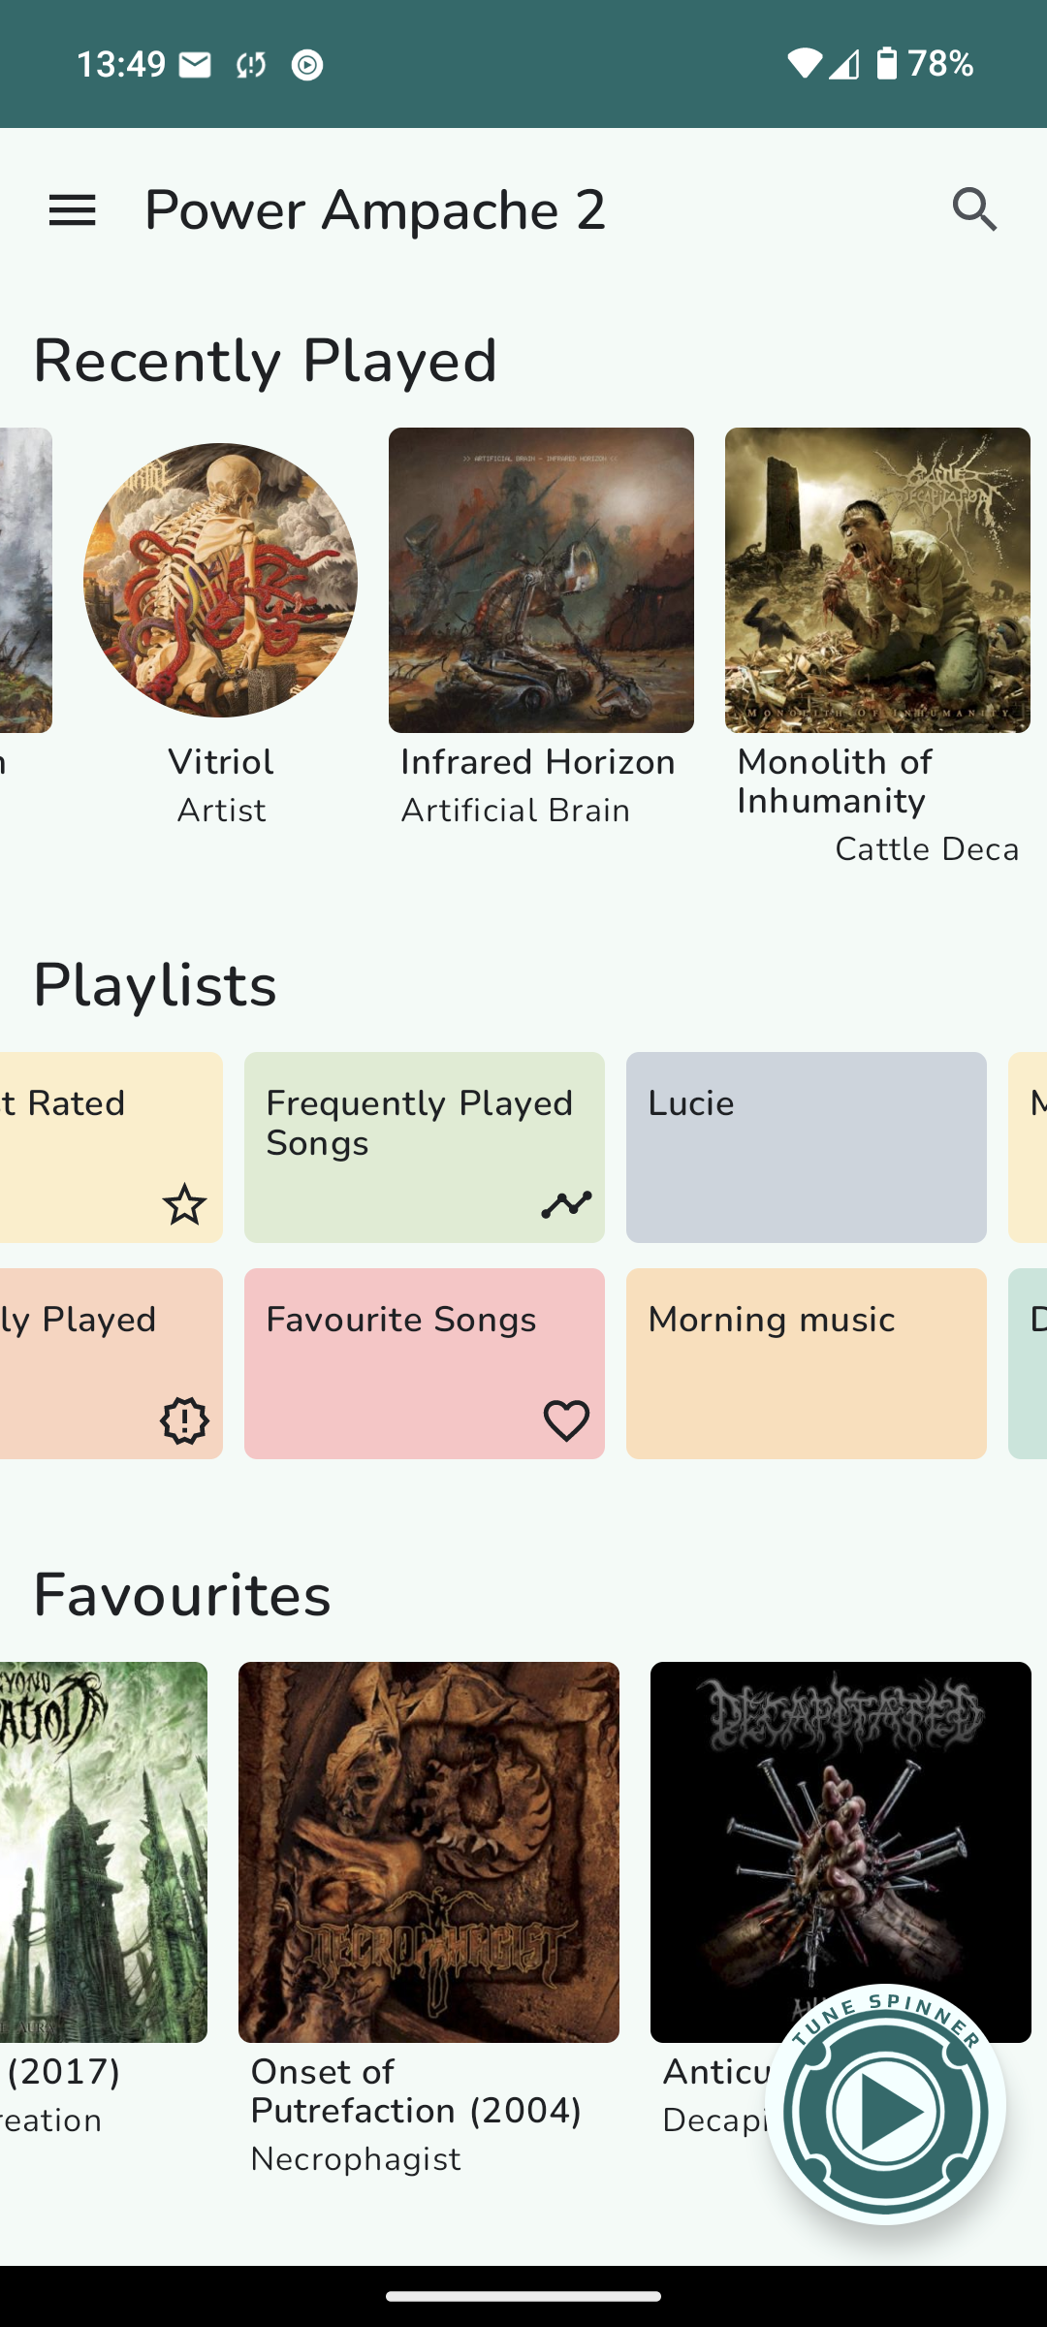Tap the mail notification icon in status bar
1047x2327 pixels.
coord(195,65)
